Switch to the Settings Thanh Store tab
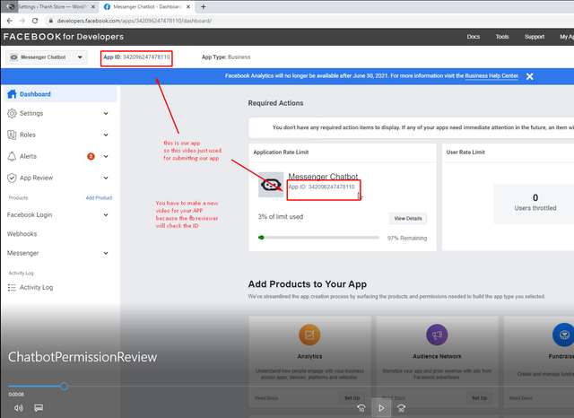 point(51,6)
